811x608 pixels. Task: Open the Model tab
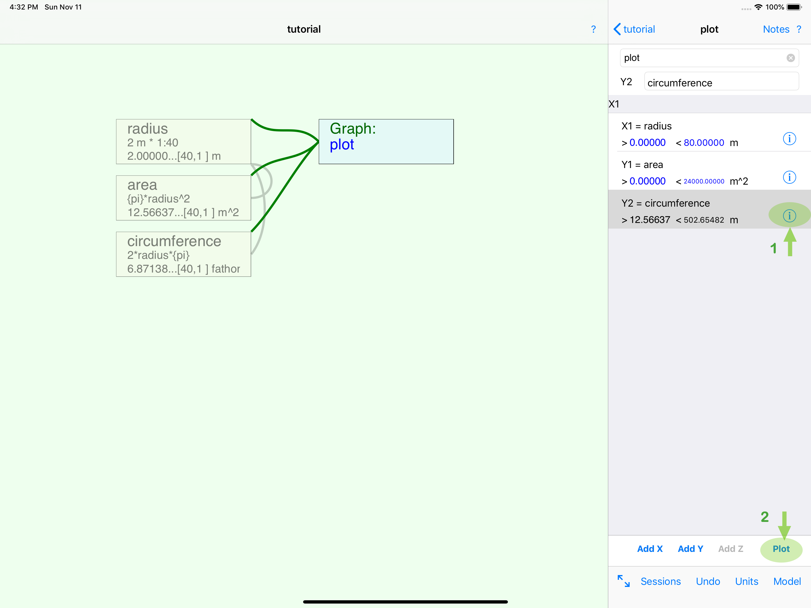coord(787,581)
